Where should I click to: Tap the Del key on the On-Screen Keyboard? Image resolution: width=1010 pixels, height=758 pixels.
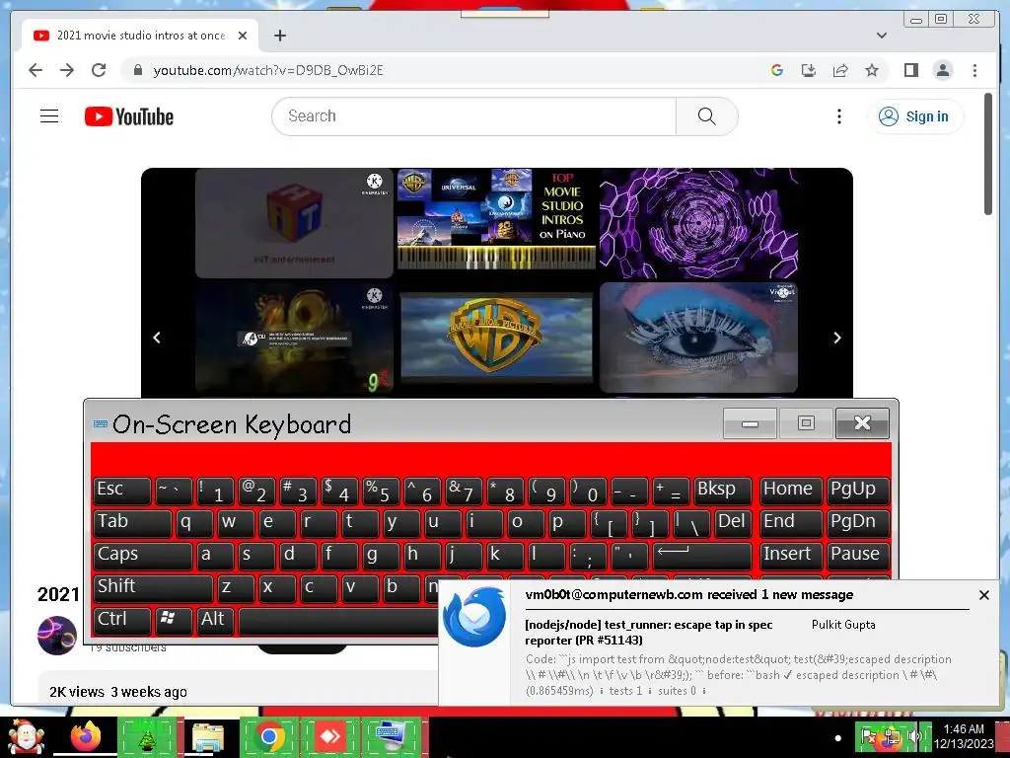point(733,523)
